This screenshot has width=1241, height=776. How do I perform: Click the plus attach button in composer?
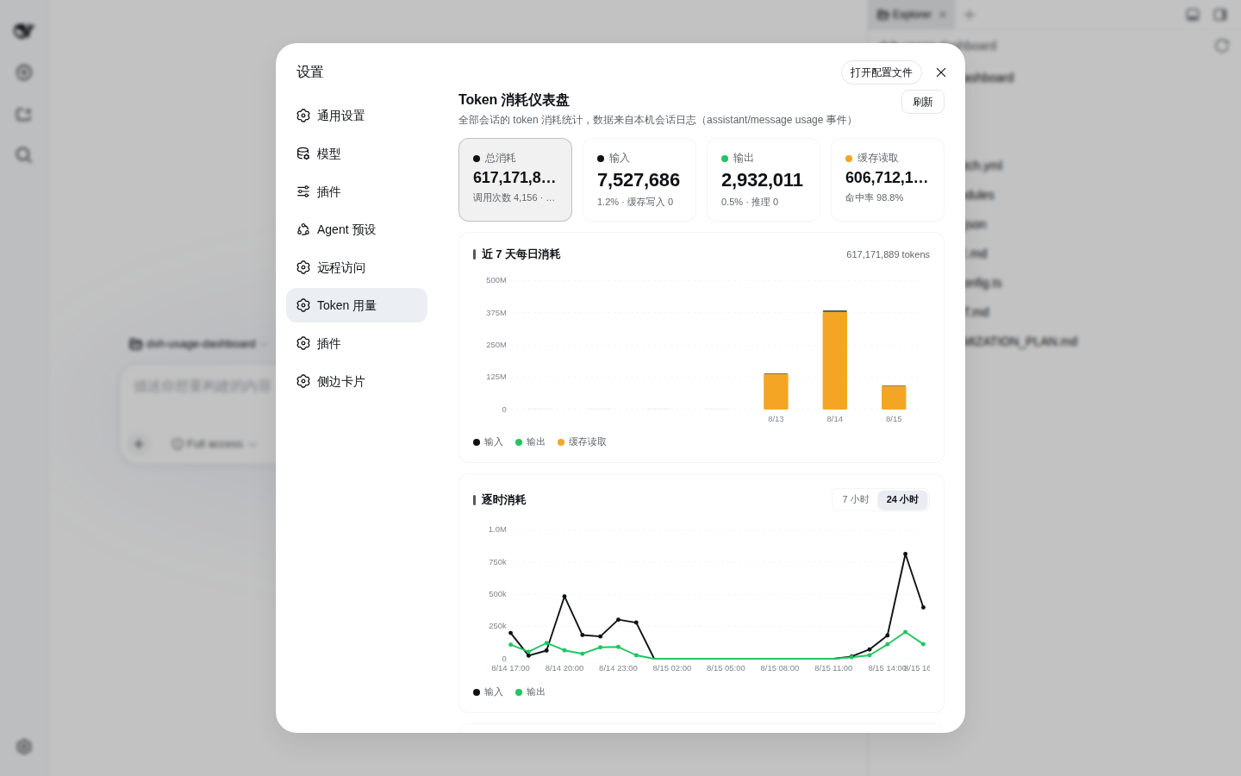click(139, 444)
